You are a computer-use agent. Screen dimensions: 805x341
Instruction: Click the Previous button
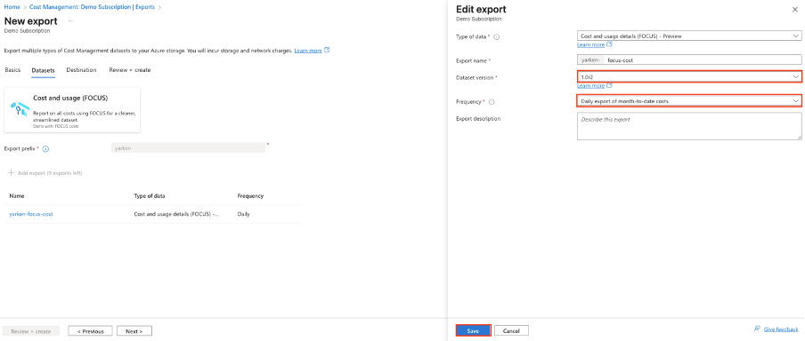pyautogui.click(x=90, y=331)
